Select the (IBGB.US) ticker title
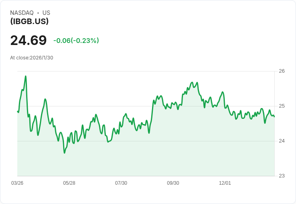This screenshot has height=204, width=296. click(29, 21)
